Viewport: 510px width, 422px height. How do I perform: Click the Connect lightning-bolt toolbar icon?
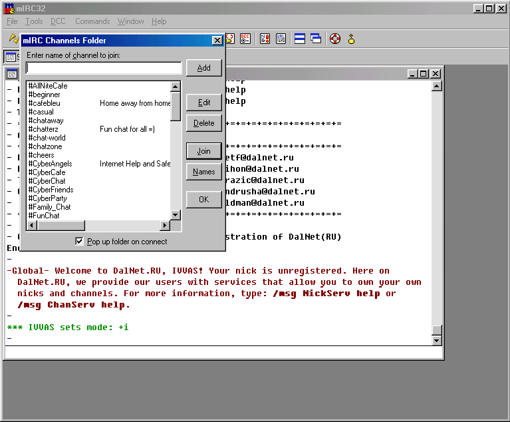click(13, 39)
